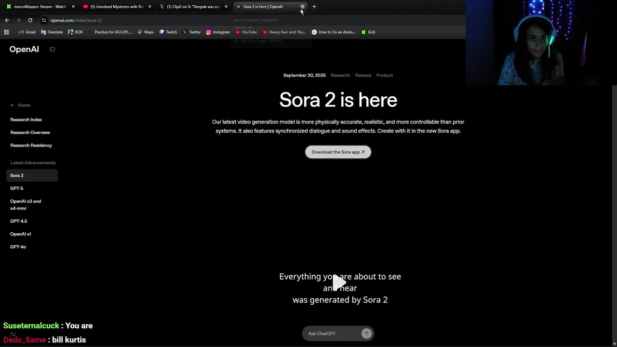Open the Gmail bookmark
The image size is (617, 347).
27,32
